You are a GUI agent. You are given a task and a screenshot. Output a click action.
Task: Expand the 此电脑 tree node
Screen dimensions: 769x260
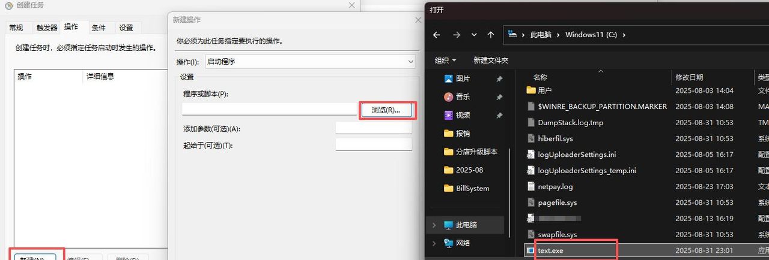coord(434,225)
